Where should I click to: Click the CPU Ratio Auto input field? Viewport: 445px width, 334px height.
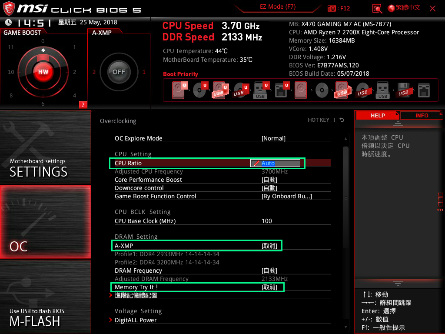[275, 163]
